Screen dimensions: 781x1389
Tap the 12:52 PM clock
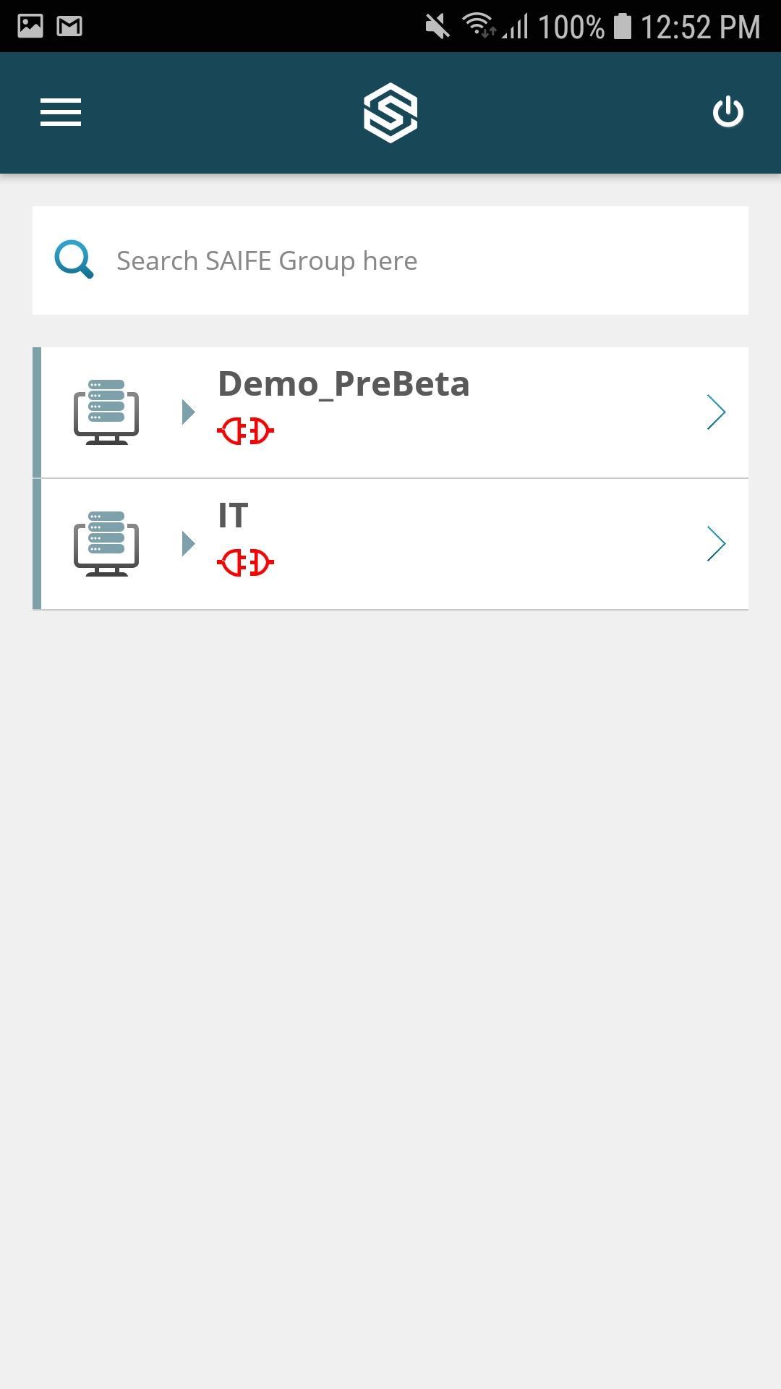pos(700,27)
